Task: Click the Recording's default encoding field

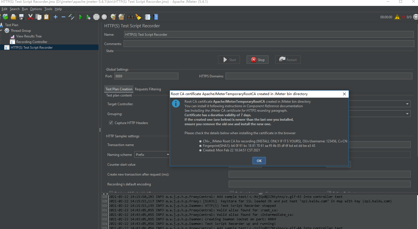Action: point(320,184)
